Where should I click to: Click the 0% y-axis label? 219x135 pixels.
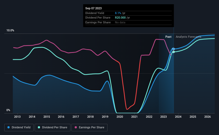tap(8, 110)
